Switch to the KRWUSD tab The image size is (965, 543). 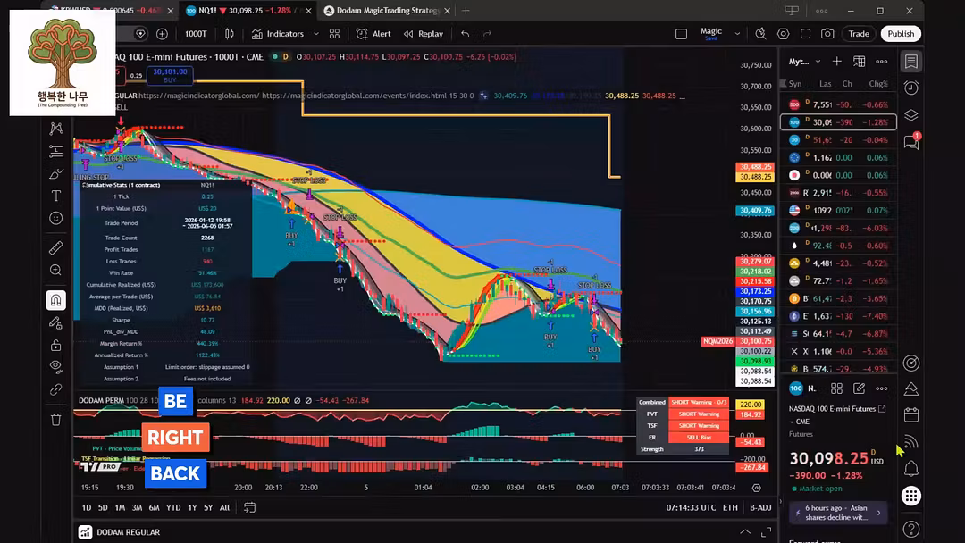(110, 11)
